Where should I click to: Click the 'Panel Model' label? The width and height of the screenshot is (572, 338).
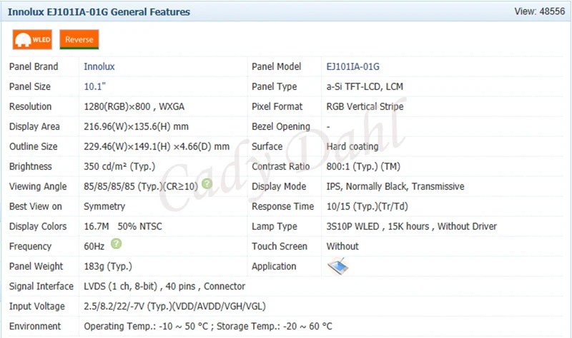click(276, 66)
